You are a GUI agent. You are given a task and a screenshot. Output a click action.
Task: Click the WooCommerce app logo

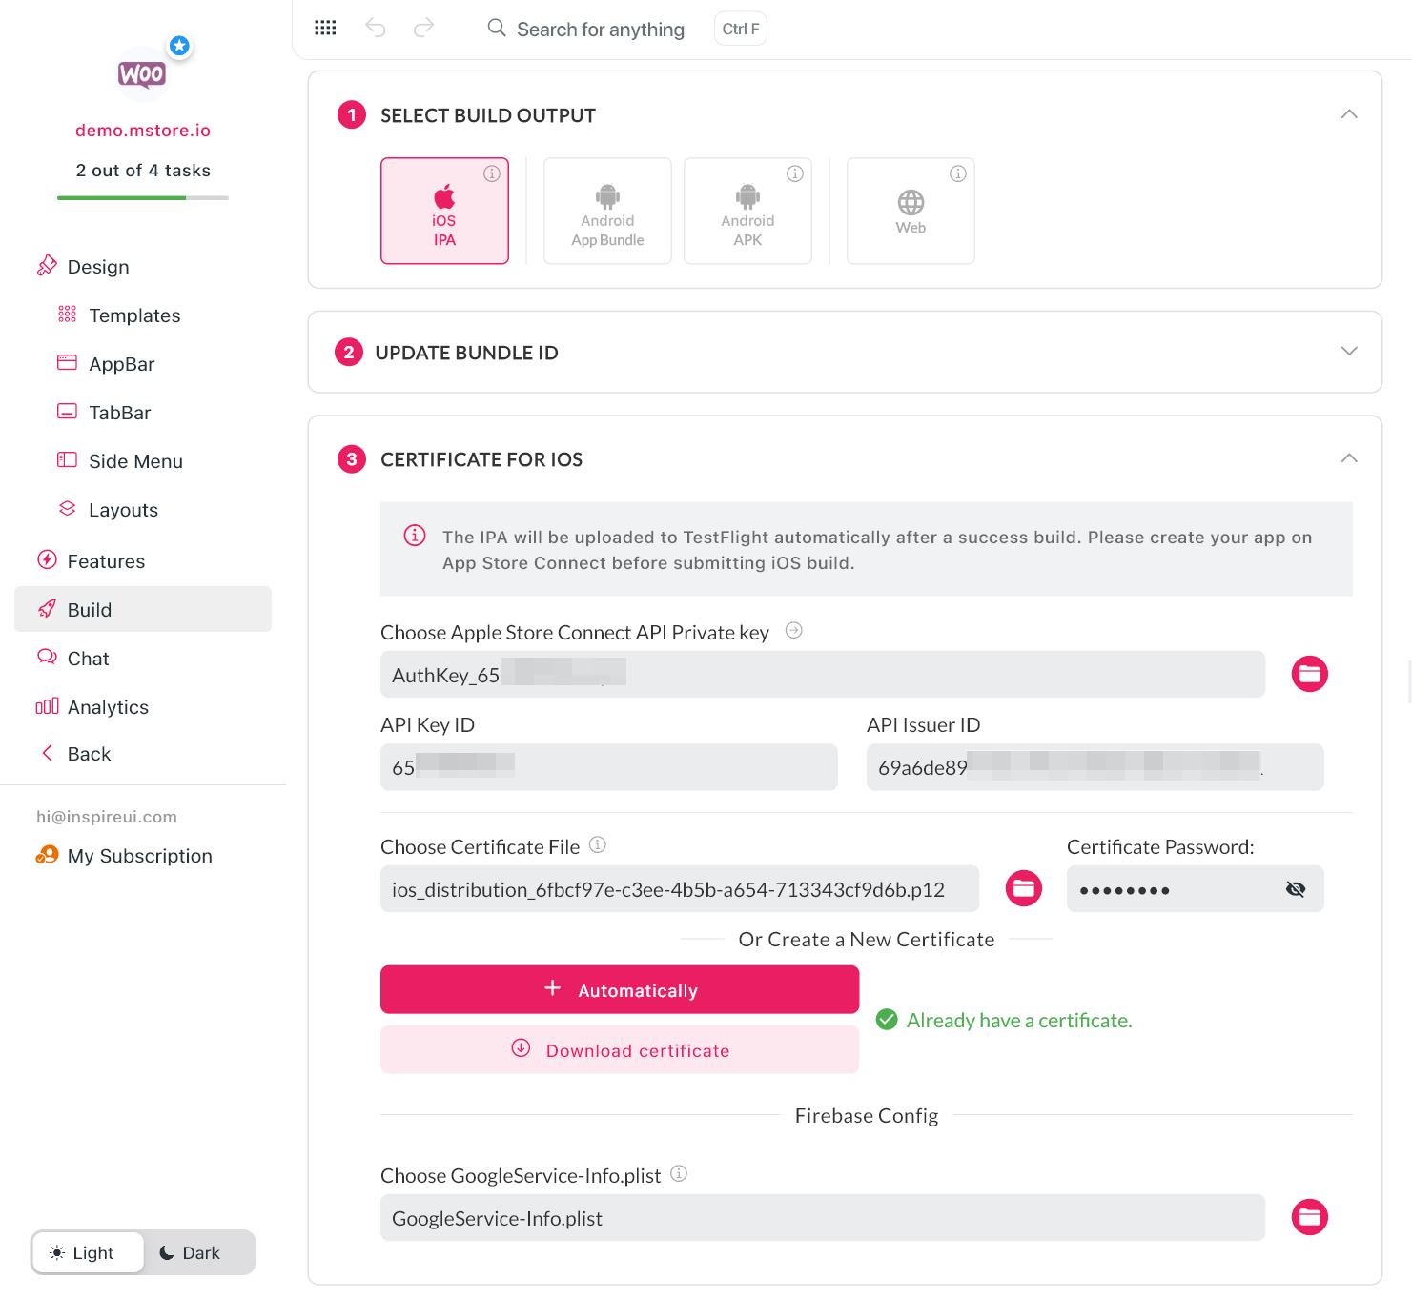tap(142, 74)
